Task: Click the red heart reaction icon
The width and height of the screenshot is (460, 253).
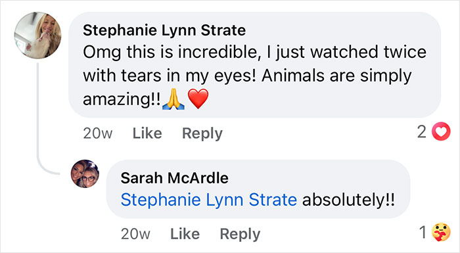Action: [441, 131]
